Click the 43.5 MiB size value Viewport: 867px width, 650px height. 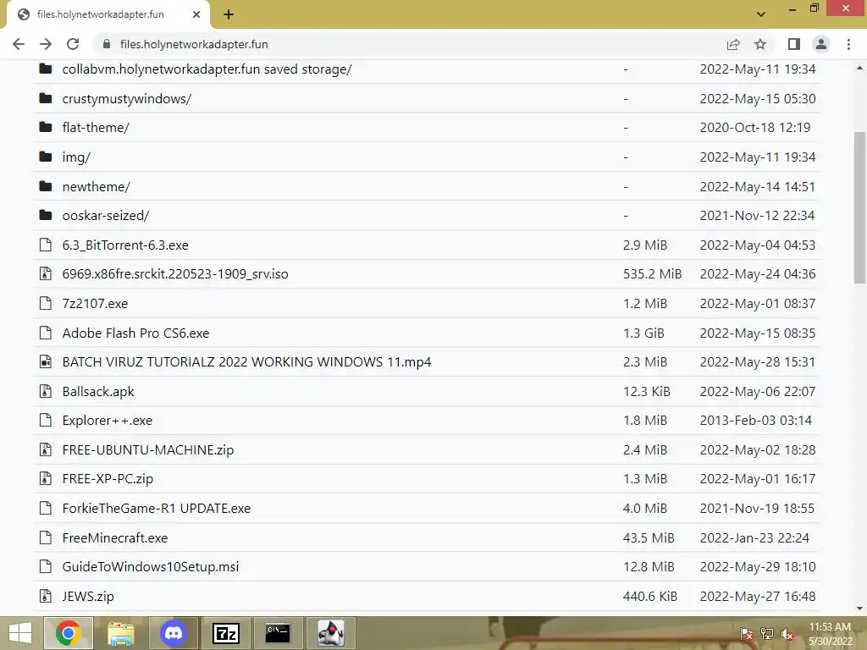(x=649, y=537)
